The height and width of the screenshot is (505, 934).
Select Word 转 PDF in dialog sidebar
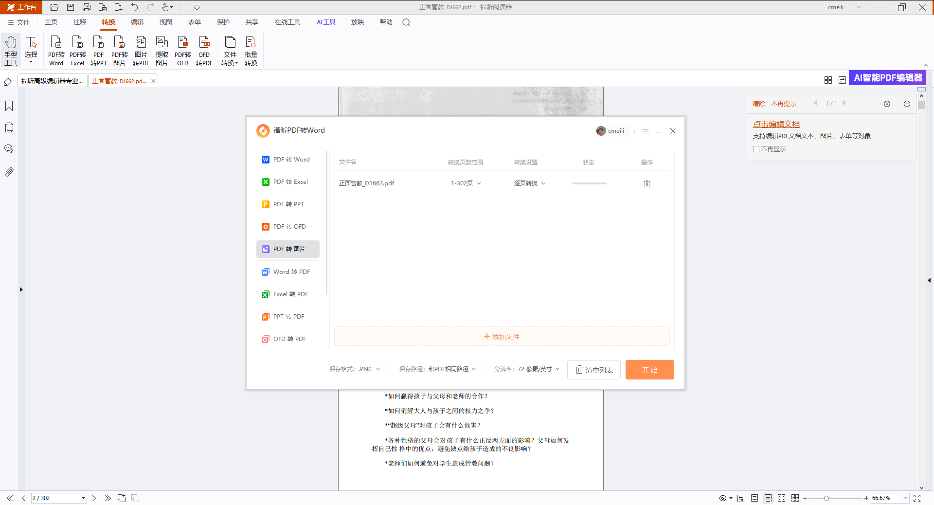point(287,272)
